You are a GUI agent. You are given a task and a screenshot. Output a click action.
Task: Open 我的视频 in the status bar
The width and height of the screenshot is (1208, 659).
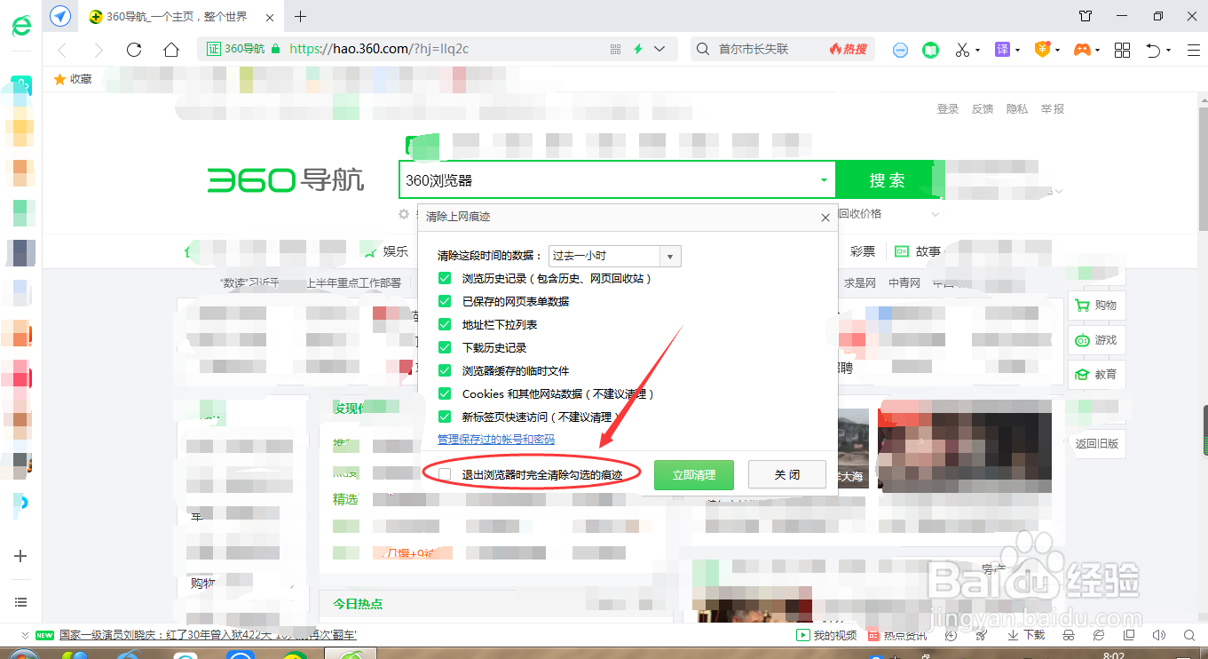click(x=827, y=635)
